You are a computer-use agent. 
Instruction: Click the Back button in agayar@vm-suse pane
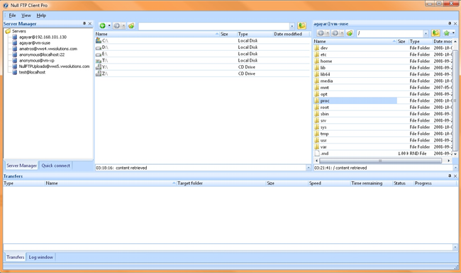point(321,33)
